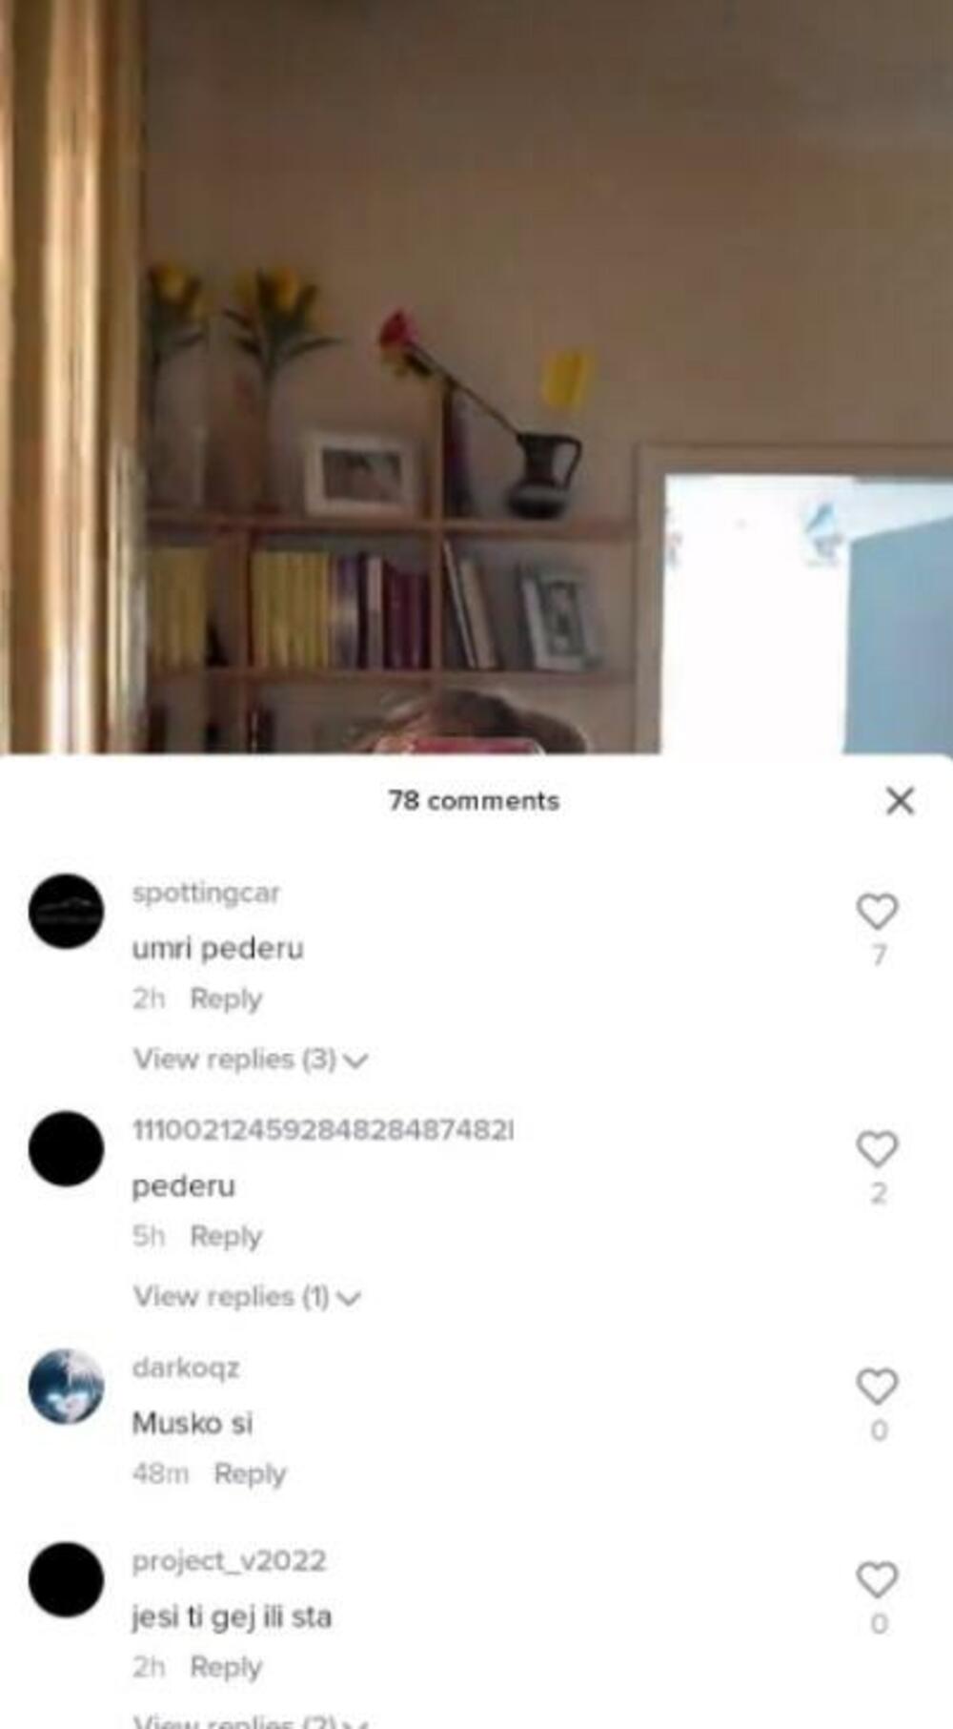Reply to the 5h 'pederu' comment
953x1729 pixels.
pyautogui.click(x=226, y=1236)
